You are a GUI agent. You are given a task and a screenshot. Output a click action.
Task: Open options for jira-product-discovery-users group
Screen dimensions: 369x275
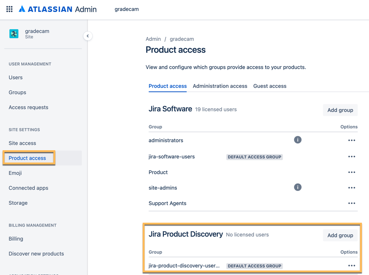(x=351, y=265)
